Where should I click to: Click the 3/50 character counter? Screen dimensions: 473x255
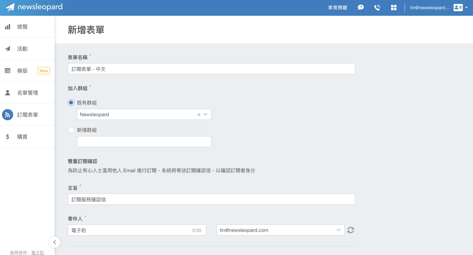pos(197,230)
